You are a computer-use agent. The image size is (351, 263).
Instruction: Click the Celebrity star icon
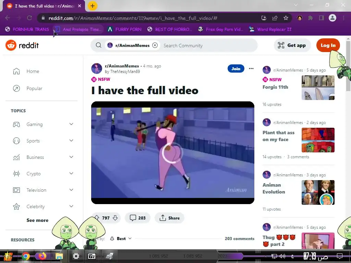click(16, 206)
